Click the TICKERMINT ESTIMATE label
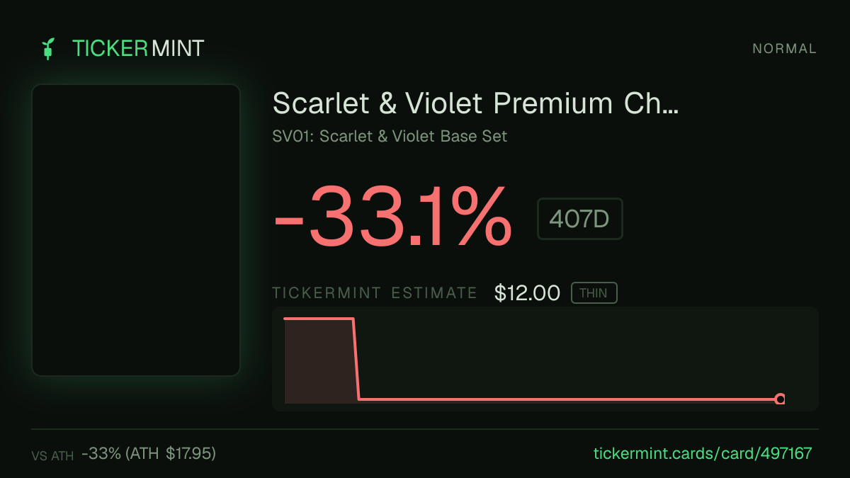 point(375,293)
